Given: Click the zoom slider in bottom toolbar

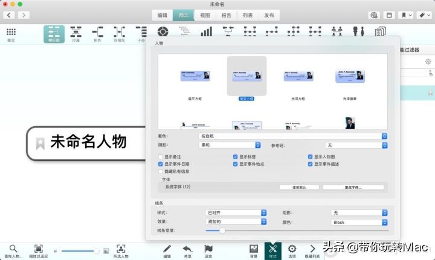Looking at the screenshot, I should [80, 251].
